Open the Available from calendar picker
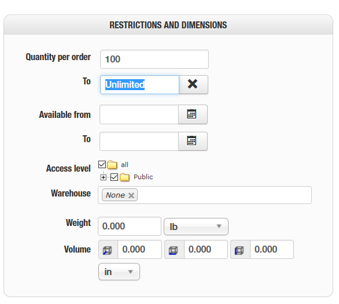This screenshot has height=304, width=339. coord(193,114)
